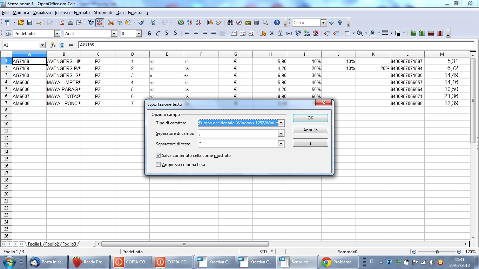Sort ascending A to Z icon
The width and height of the screenshot is (479, 269).
point(190,23)
